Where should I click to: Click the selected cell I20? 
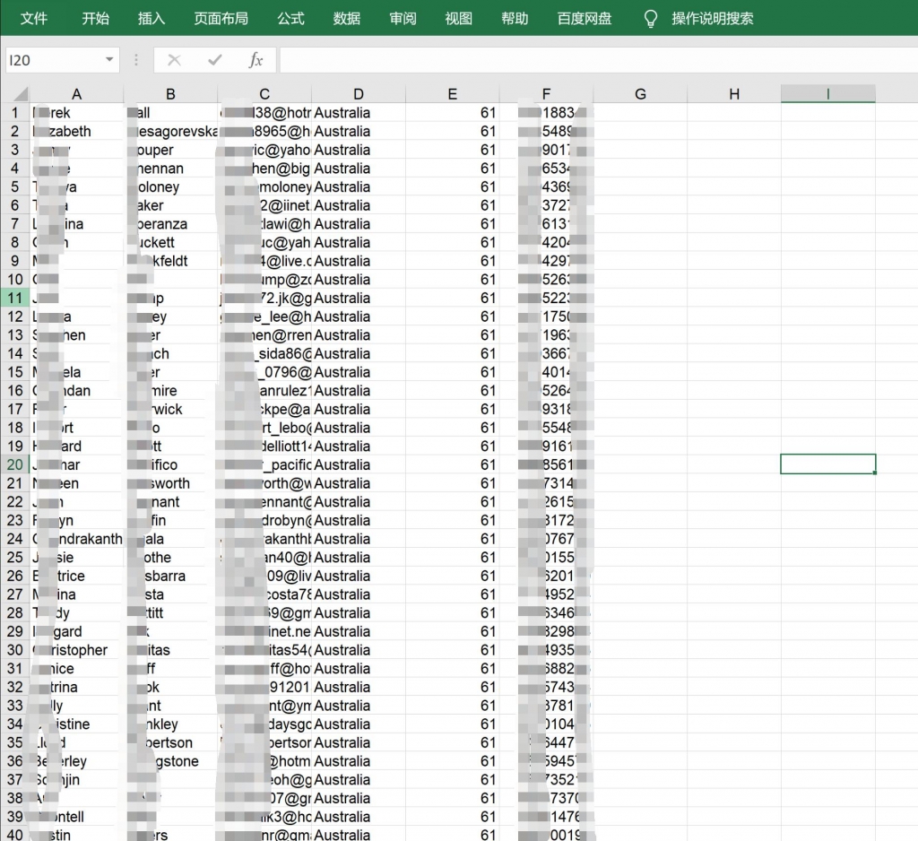click(x=827, y=464)
